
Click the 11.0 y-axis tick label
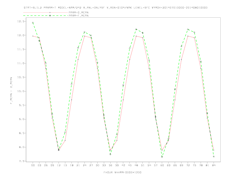click(x=20, y=63)
